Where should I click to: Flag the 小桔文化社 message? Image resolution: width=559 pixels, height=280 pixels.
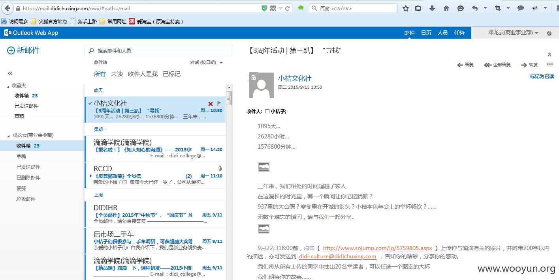(219, 104)
